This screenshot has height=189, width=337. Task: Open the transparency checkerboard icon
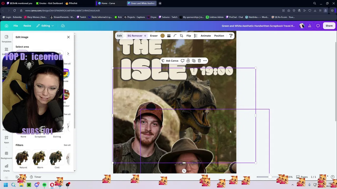pos(196,36)
